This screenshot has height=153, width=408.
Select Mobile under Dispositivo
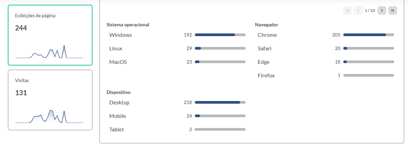(x=118, y=116)
